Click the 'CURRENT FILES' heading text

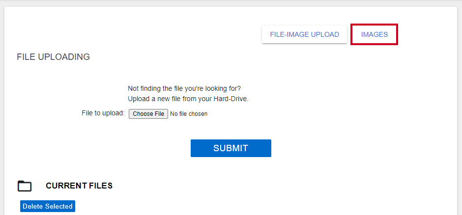pyautogui.click(x=79, y=186)
